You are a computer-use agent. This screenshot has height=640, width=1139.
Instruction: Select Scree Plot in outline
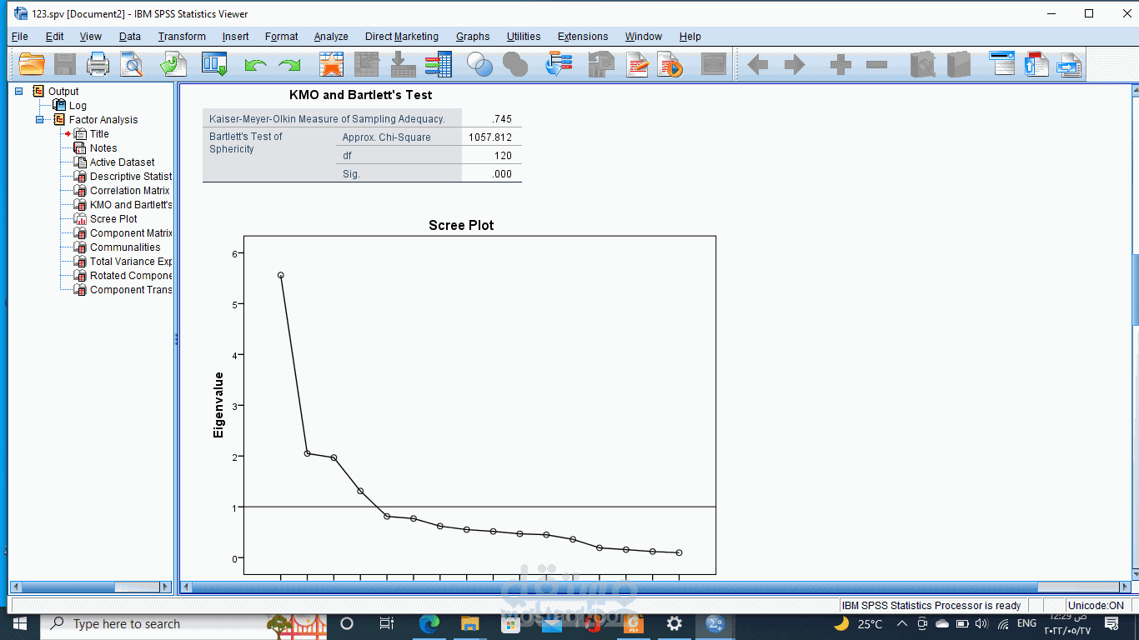pos(113,219)
